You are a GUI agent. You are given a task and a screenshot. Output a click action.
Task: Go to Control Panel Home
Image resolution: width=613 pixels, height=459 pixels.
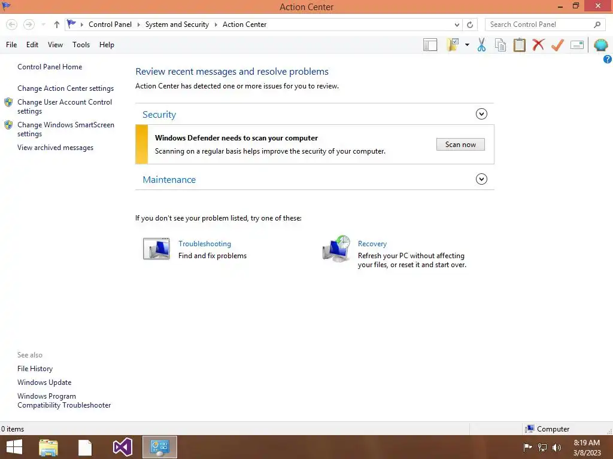click(50, 67)
